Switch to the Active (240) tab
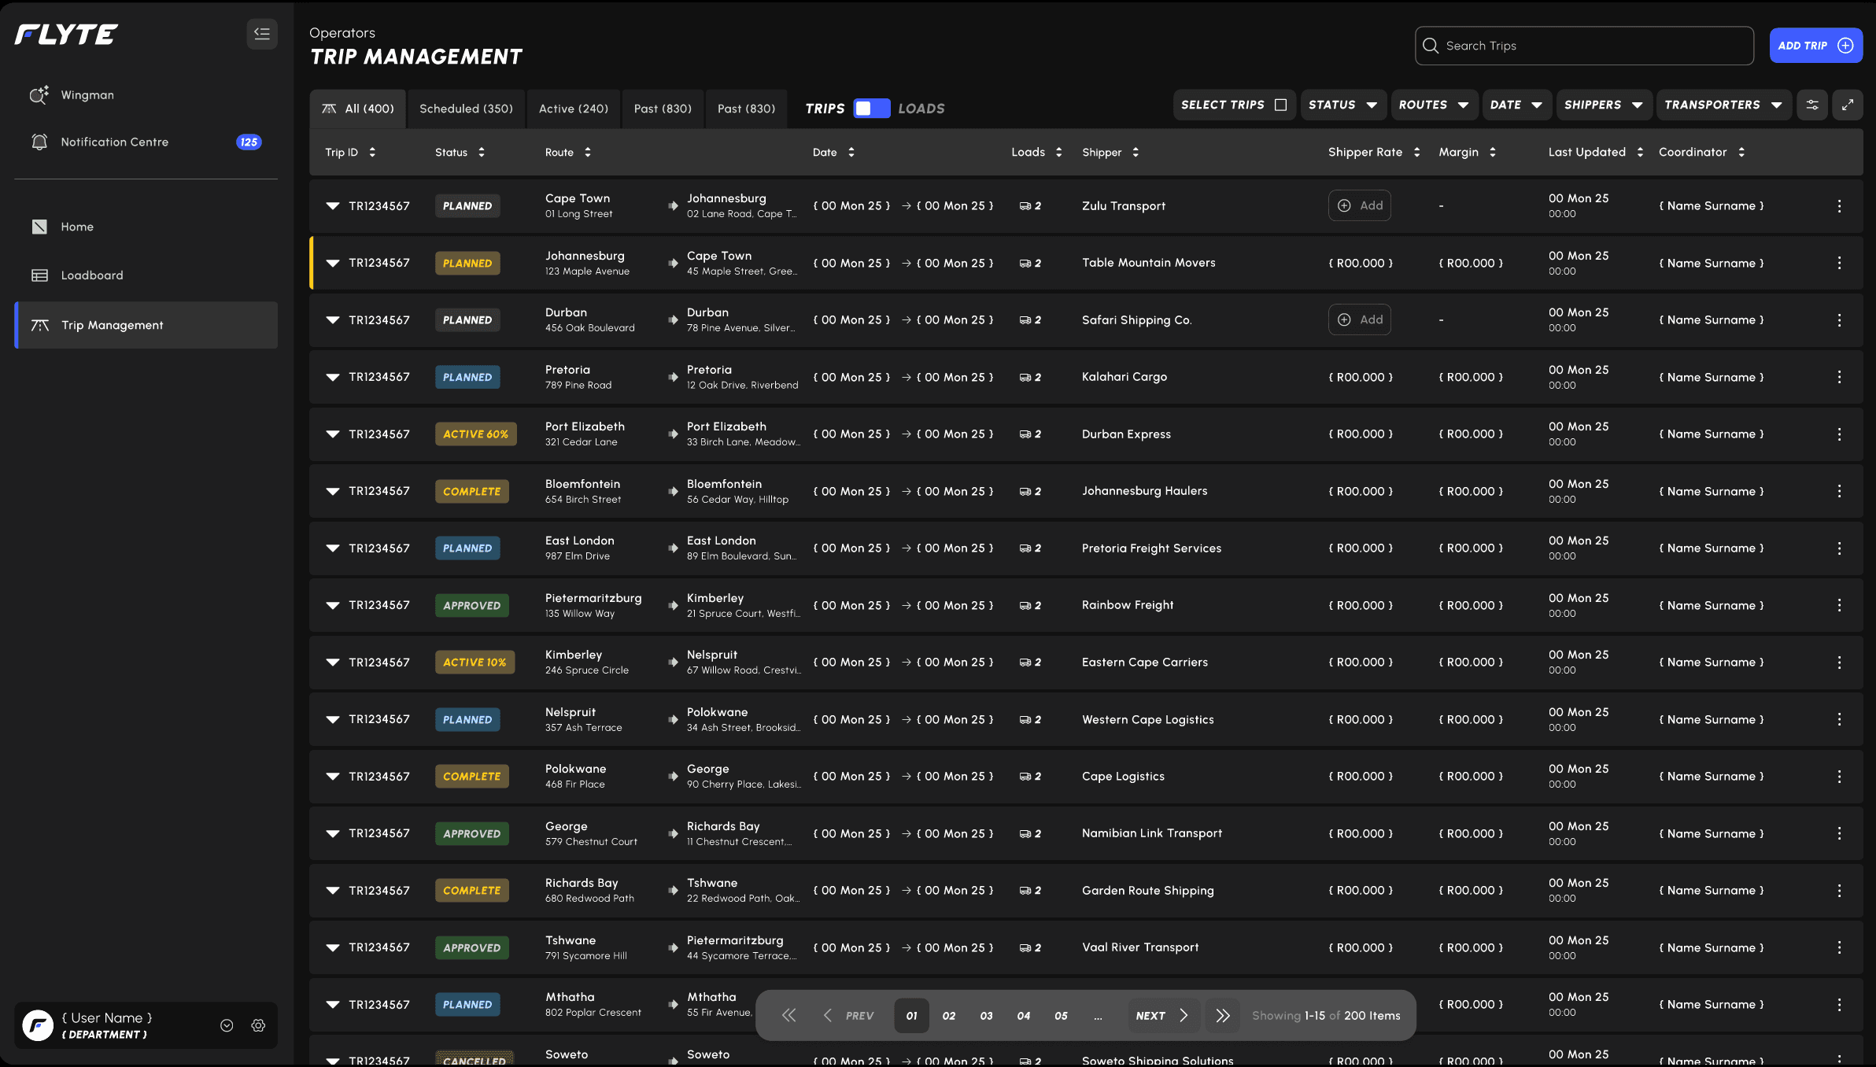1876x1067 pixels. pos(573,109)
